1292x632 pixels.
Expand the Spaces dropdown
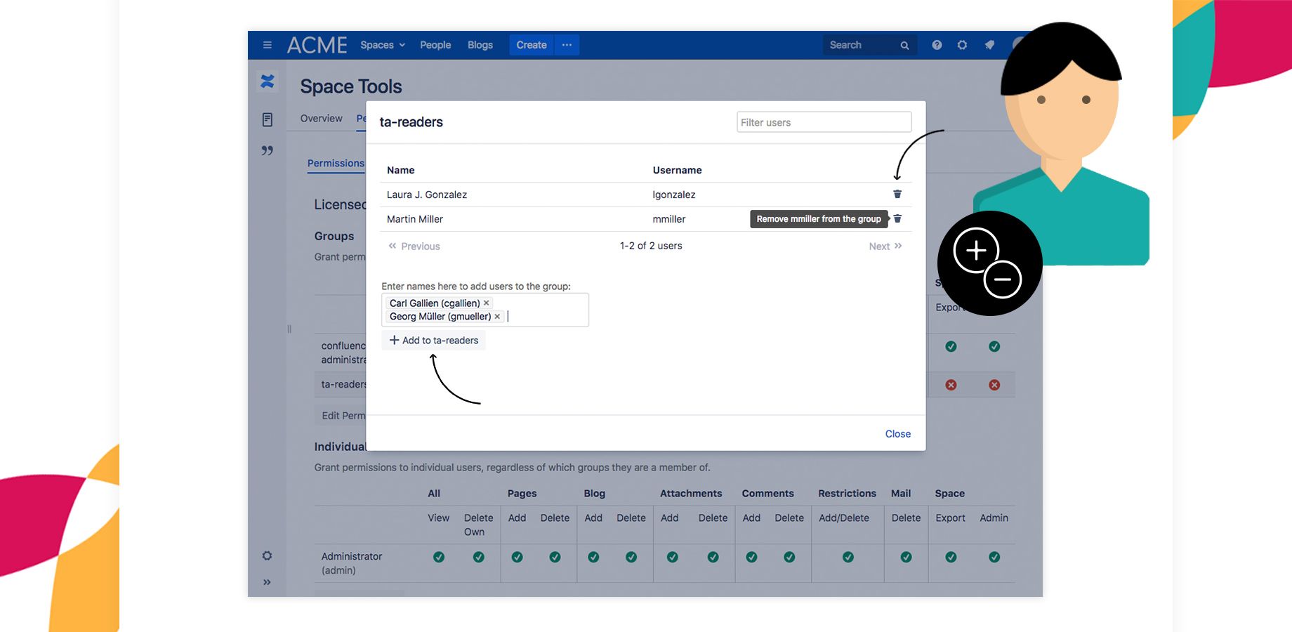click(383, 45)
